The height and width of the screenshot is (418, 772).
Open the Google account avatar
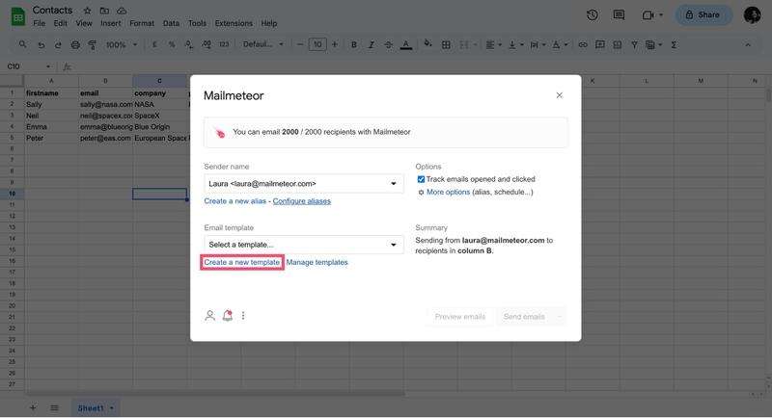coord(753,14)
